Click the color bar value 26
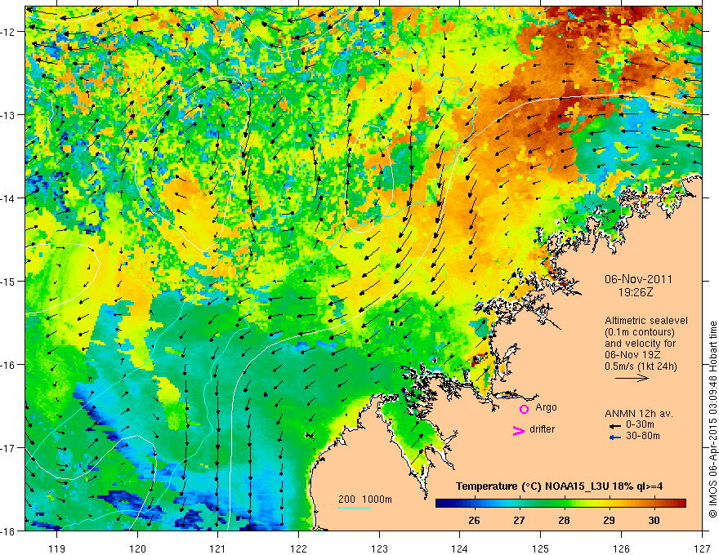The width and height of the screenshot is (719, 555). tap(474, 520)
